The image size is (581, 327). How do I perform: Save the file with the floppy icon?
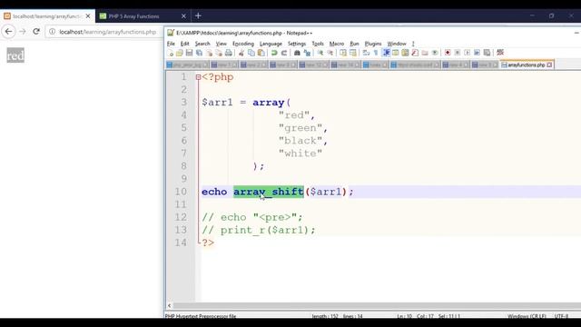[190, 53]
